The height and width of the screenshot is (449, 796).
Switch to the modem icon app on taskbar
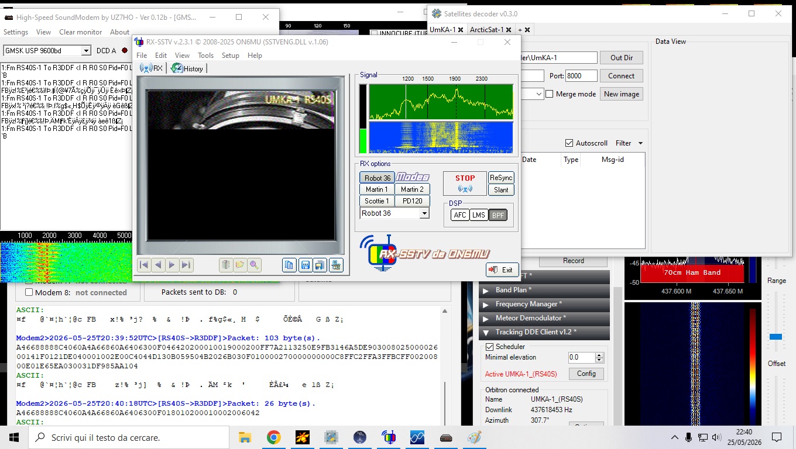coord(445,437)
